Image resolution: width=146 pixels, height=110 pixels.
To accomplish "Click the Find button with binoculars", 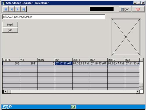I will (125, 9).
